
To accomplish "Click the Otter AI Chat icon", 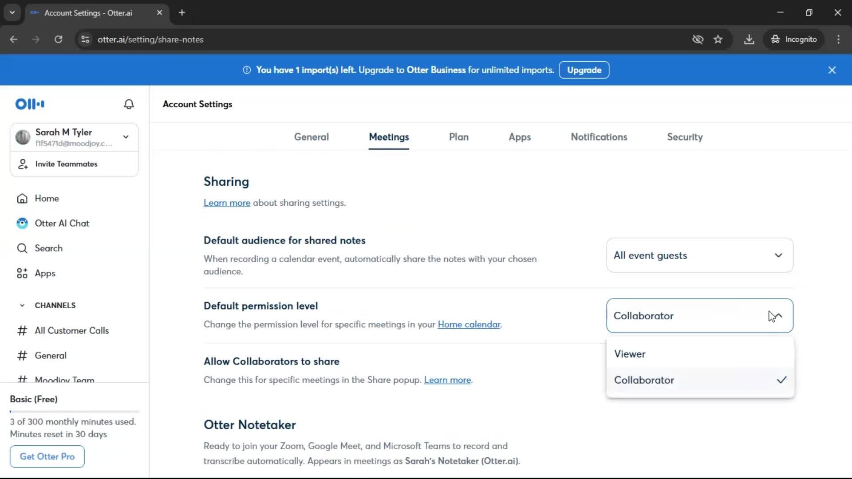I will click(x=22, y=223).
